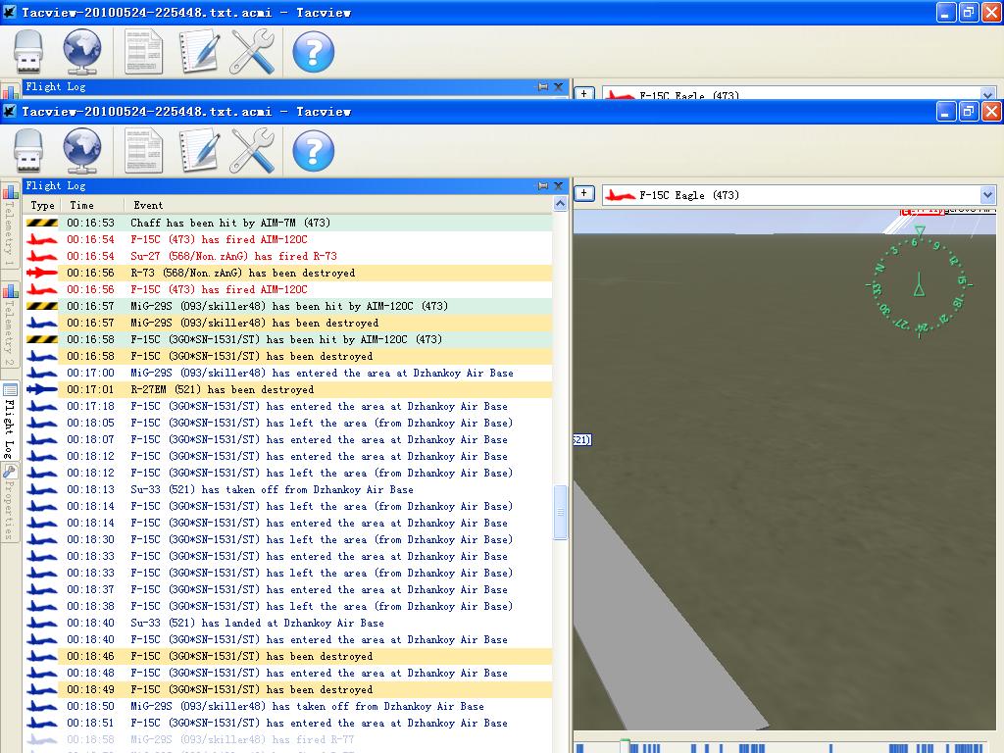This screenshot has height=753, width=1004.
Task: Click the notepad pen icon in back window
Action: (x=199, y=53)
